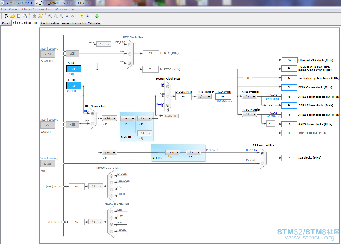The width and height of the screenshot is (341, 244).
Task: Select HSE in System Clock Mux
Action: (167, 96)
